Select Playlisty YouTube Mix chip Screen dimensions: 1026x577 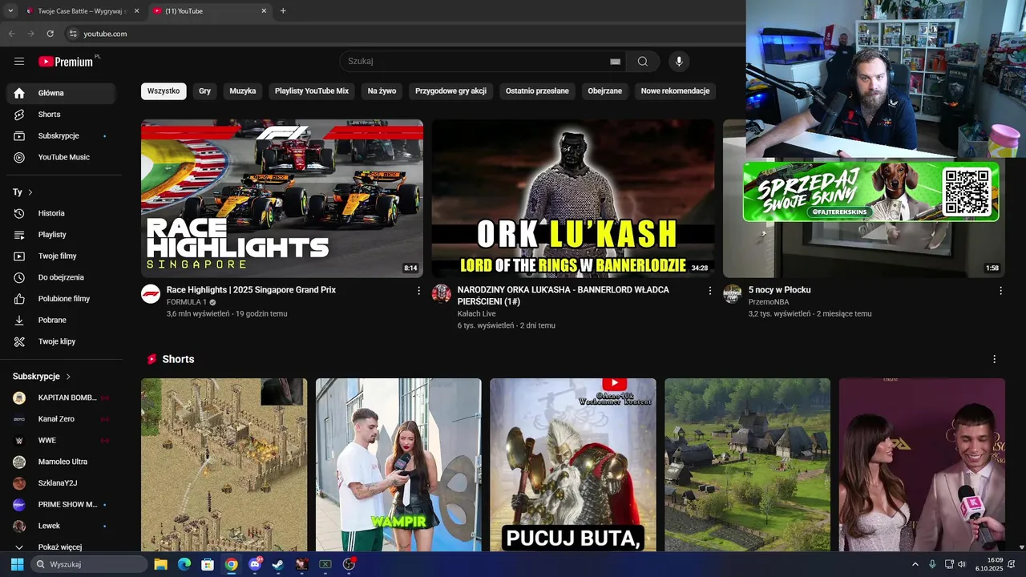[x=312, y=91]
